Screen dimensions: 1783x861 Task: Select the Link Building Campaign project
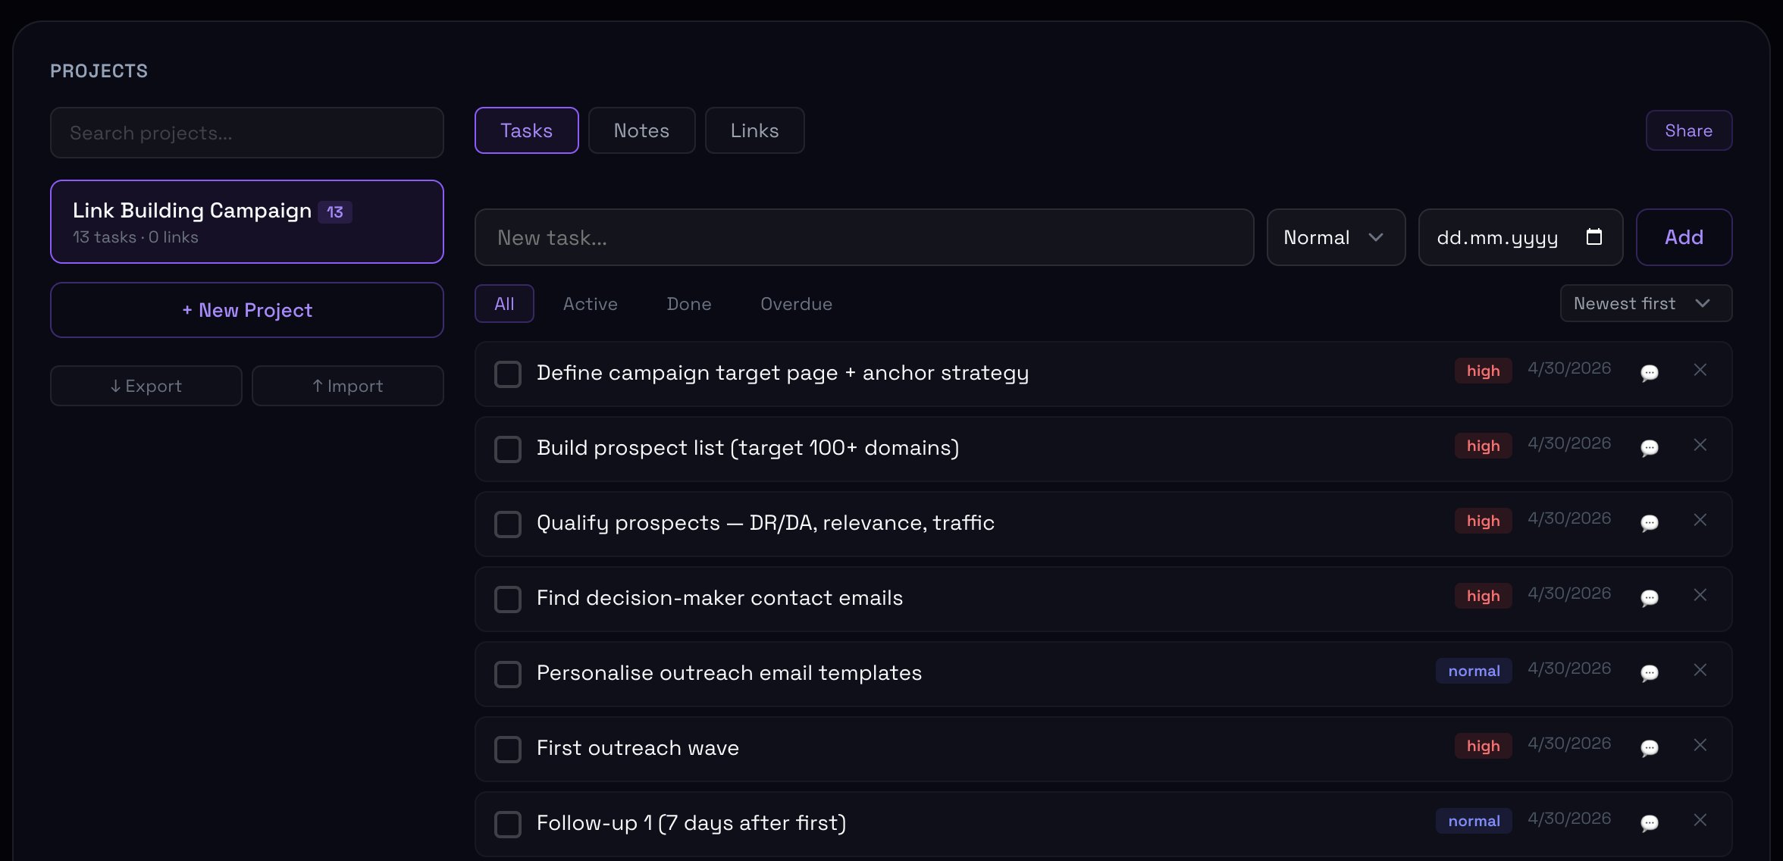[247, 221]
